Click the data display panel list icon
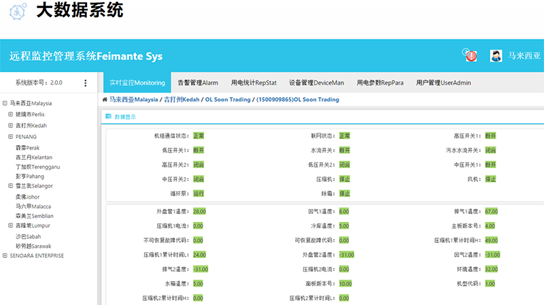The image size is (544, 305). (x=108, y=116)
